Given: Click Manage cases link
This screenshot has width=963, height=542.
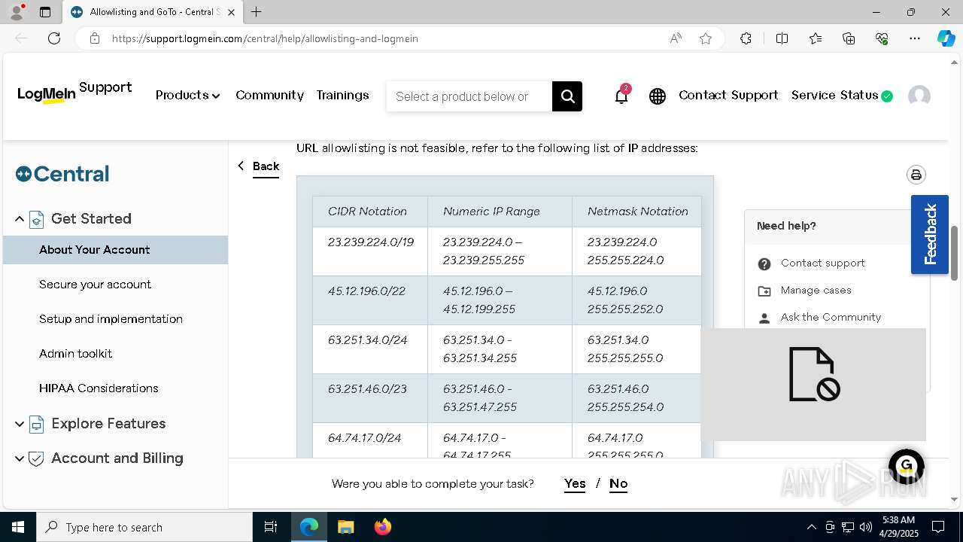Looking at the screenshot, I should coord(816,291).
